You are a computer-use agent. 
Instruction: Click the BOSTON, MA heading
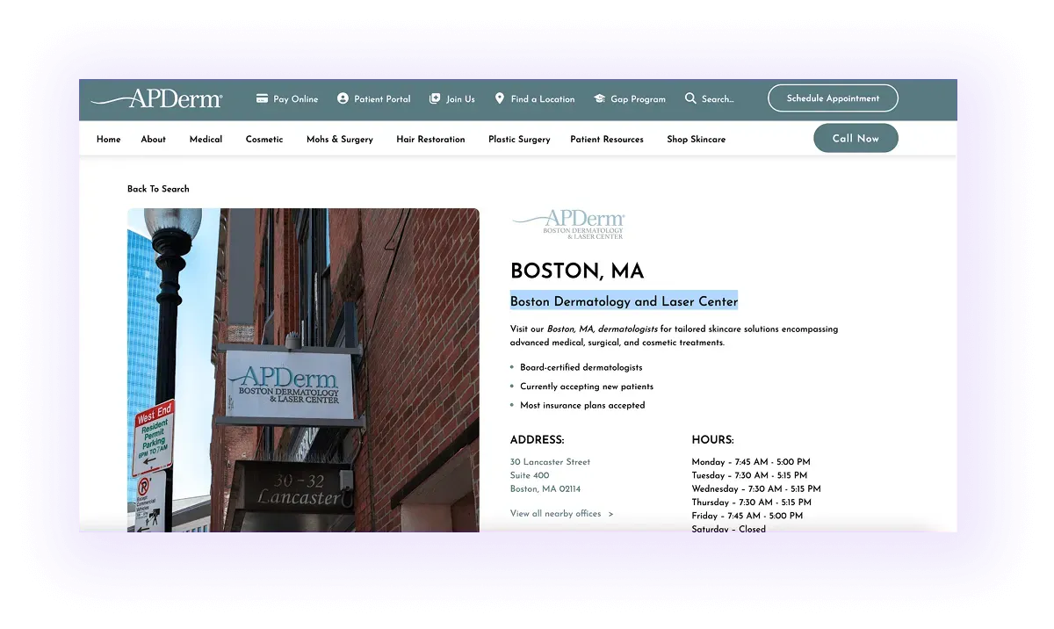(x=577, y=271)
